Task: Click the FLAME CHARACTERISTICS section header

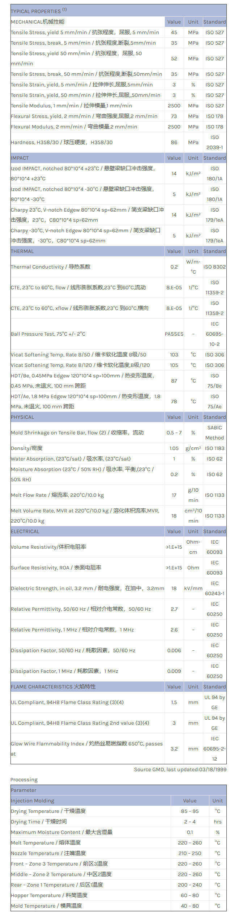Action: tap(53, 687)
